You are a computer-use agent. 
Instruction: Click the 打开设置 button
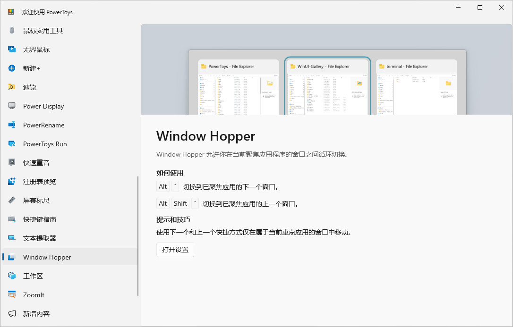pos(175,250)
